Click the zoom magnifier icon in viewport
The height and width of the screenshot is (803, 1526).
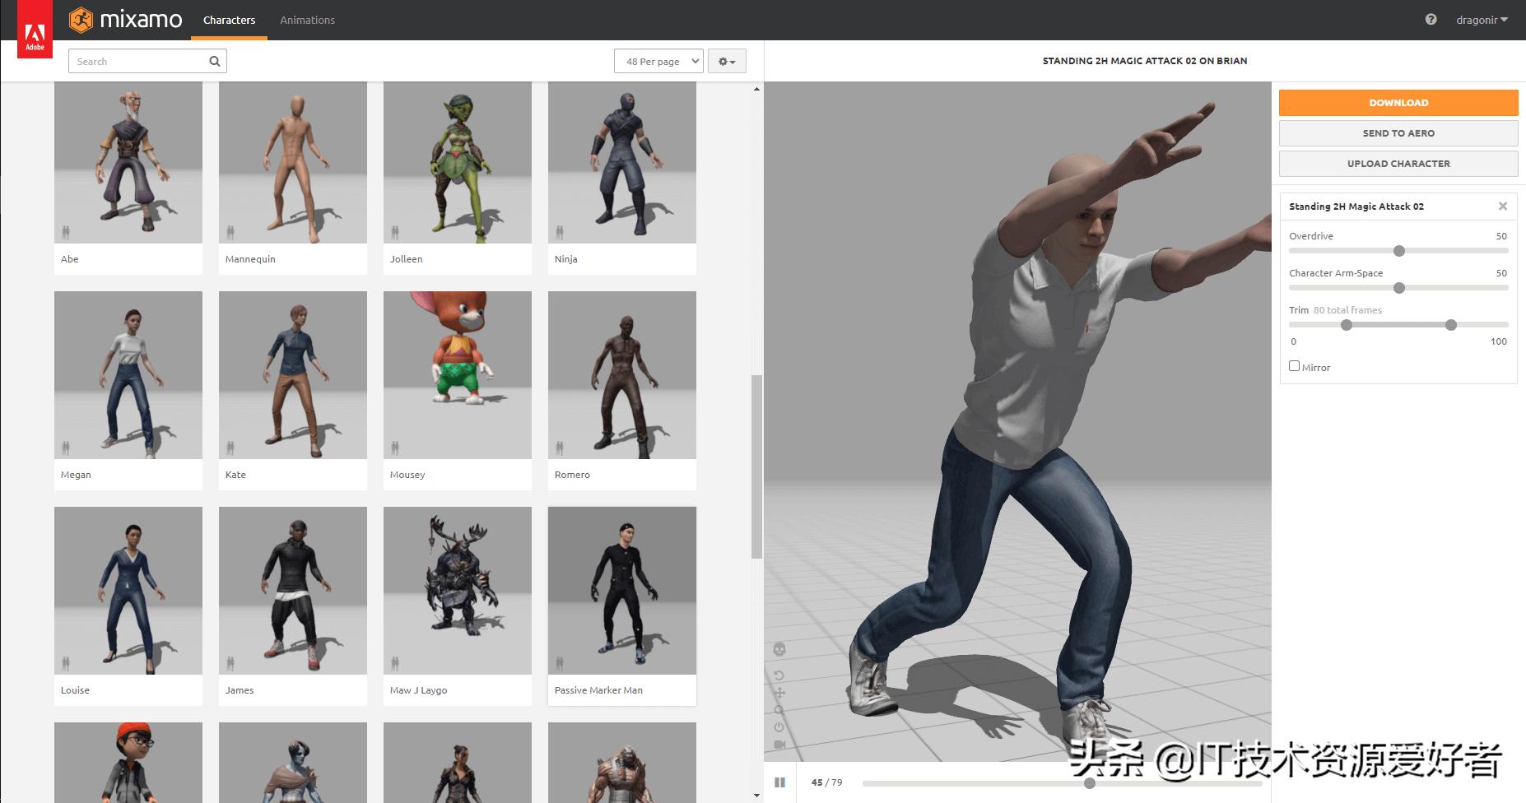click(779, 710)
